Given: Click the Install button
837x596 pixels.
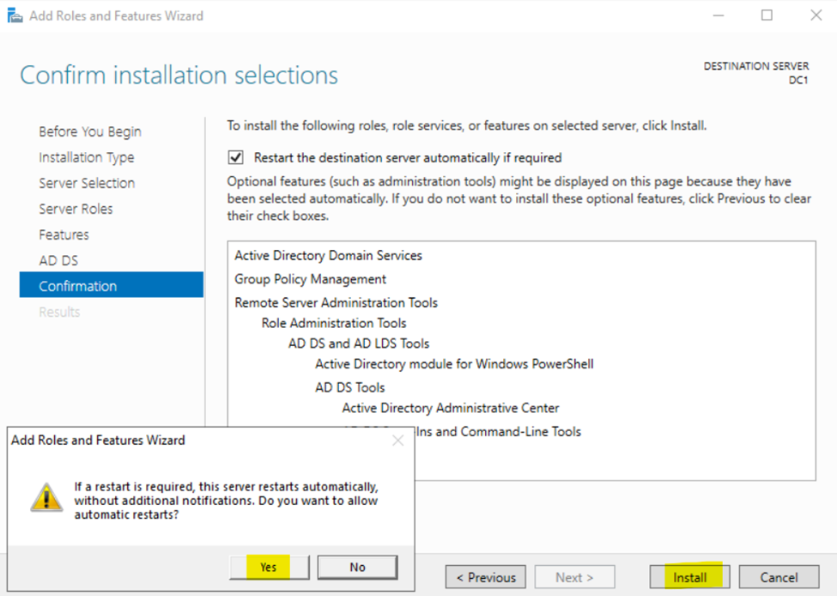Looking at the screenshot, I should (689, 577).
